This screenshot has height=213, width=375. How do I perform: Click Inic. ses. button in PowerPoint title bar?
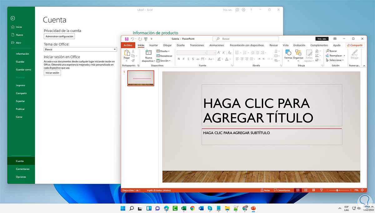[322, 39]
